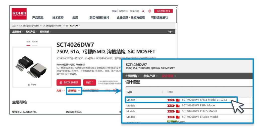The image size is (260, 129).
Task: Open 产品信息 main menu
Action: 38,18
